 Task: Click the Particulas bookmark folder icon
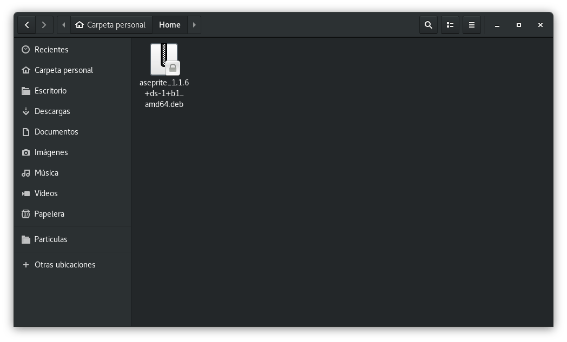25,239
